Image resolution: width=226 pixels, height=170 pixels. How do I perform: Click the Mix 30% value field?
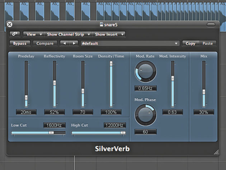tap(204, 112)
